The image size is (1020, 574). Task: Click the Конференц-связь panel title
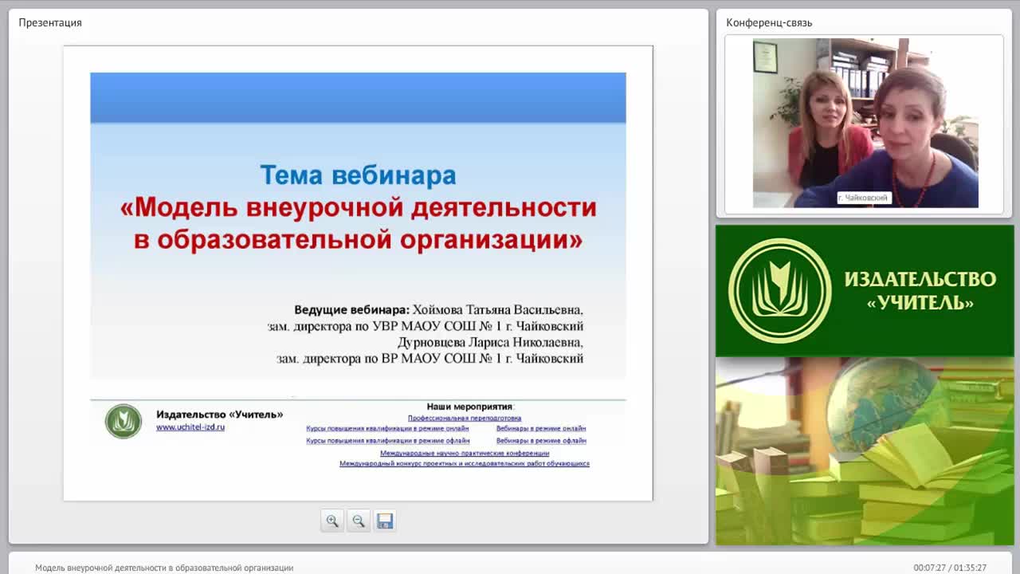click(769, 22)
